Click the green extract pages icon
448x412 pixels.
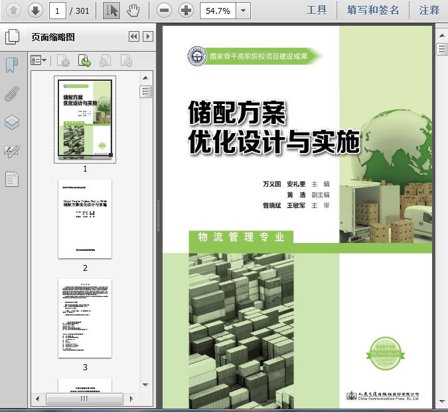point(84,61)
